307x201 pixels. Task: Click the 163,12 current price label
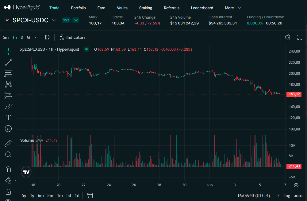(x=294, y=94)
